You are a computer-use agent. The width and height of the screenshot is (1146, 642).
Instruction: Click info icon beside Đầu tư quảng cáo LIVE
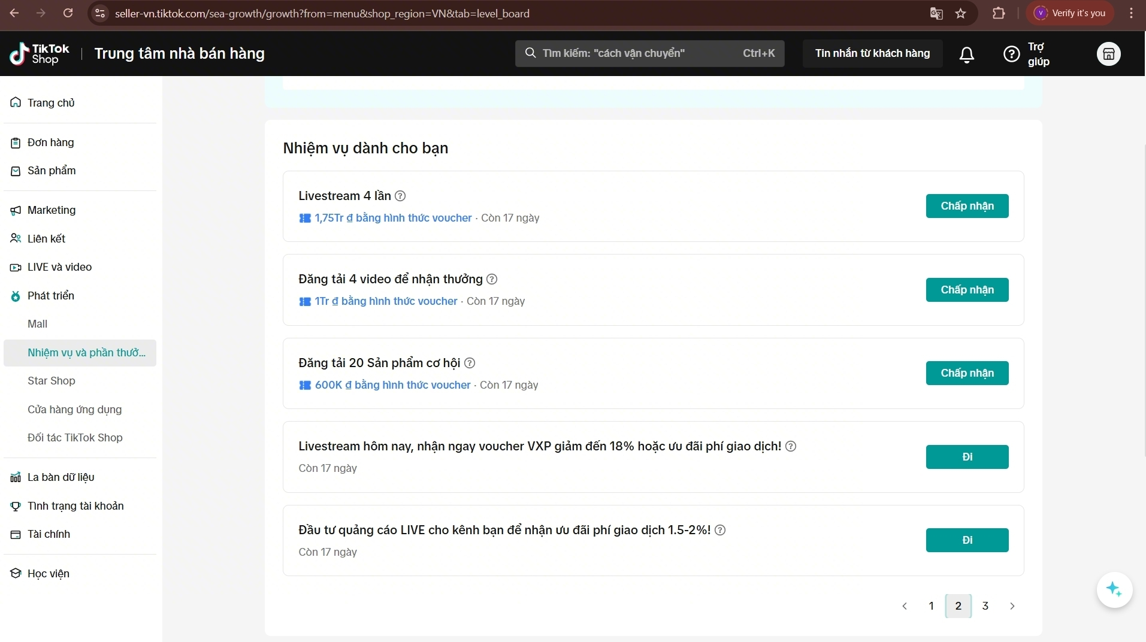coord(720,530)
